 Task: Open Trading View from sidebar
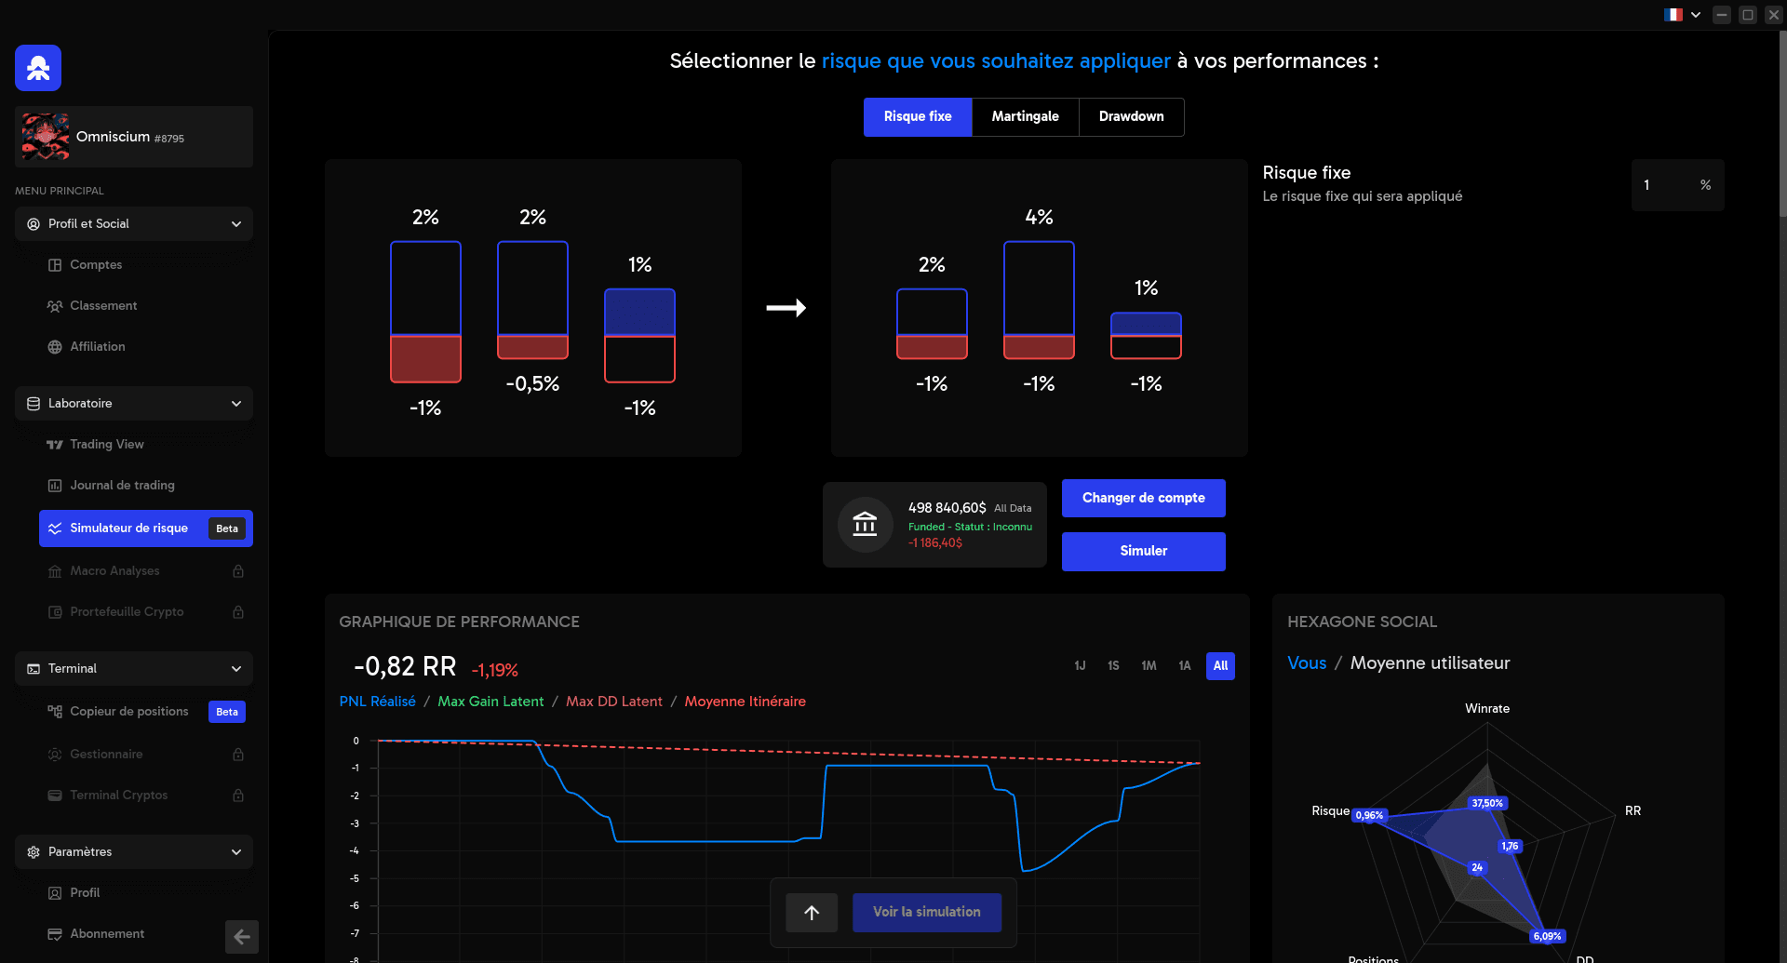(106, 445)
